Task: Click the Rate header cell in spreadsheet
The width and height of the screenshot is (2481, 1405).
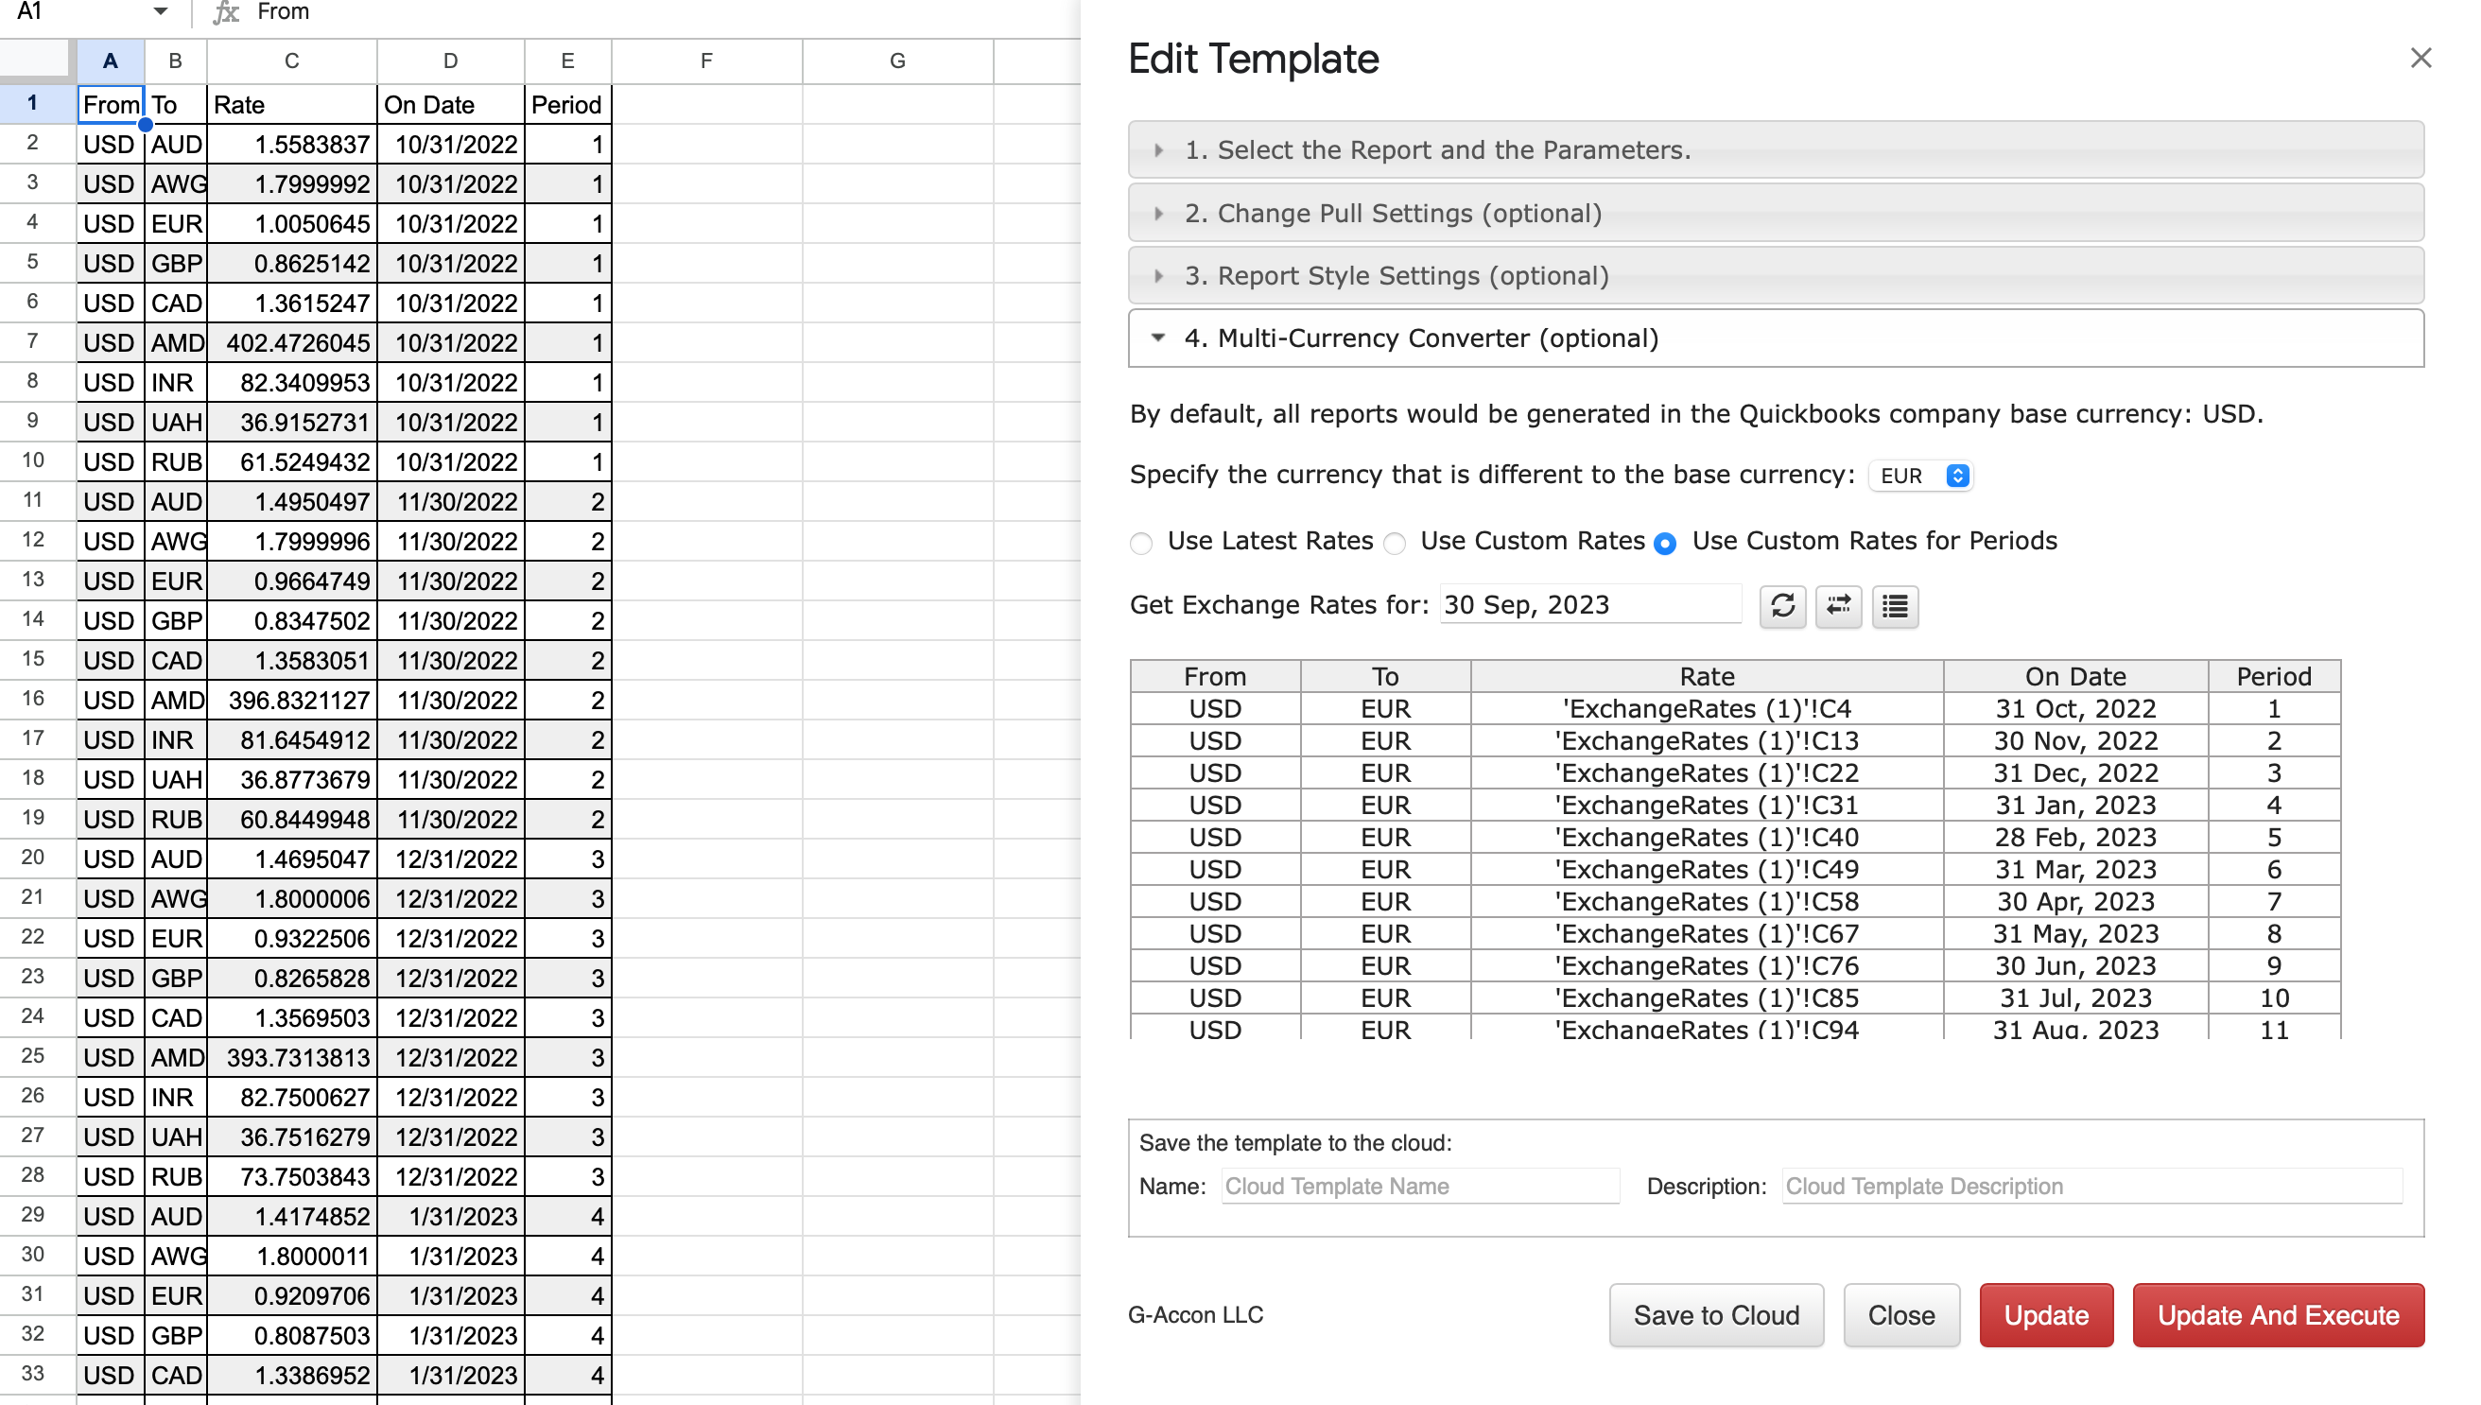Action: tap(291, 104)
